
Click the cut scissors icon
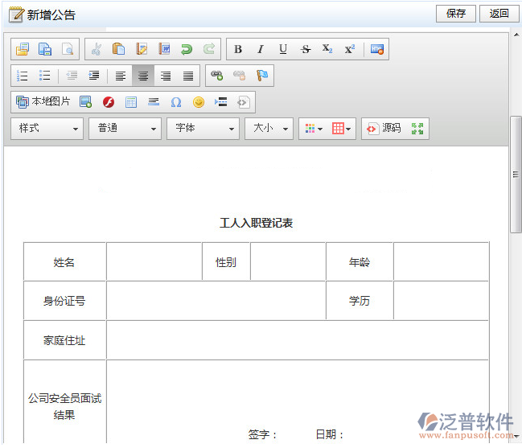pos(97,49)
